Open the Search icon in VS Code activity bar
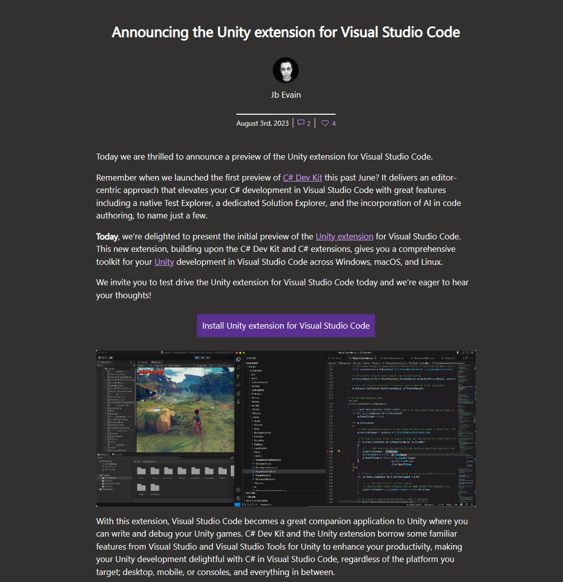Viewport: 563px width, 582px height. 238,368
